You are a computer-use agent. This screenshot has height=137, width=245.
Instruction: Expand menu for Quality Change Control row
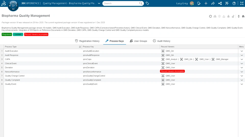242,76
